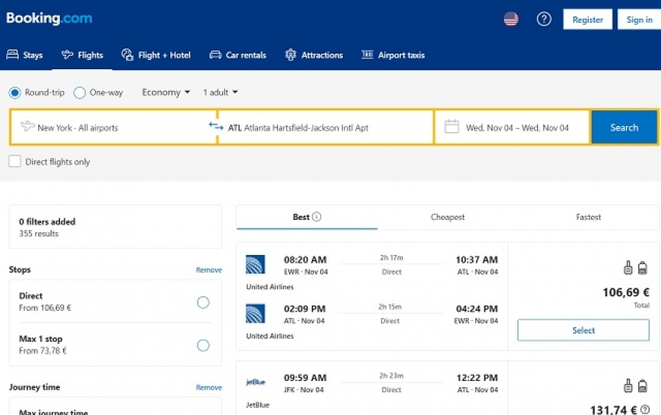This screenshot has width=661, height=415.
Task: Click the Flight + Hotel icon
Action: (x=128, y=54)
